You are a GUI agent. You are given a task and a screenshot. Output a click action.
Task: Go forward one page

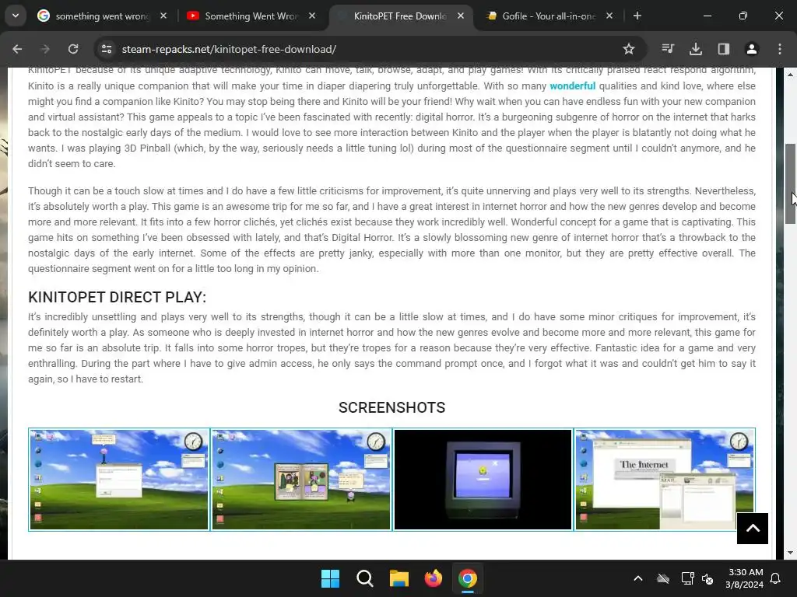[45, 49]
